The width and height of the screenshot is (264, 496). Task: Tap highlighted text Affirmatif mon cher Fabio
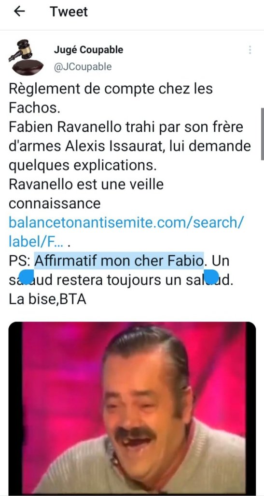[x=118, y=261]
